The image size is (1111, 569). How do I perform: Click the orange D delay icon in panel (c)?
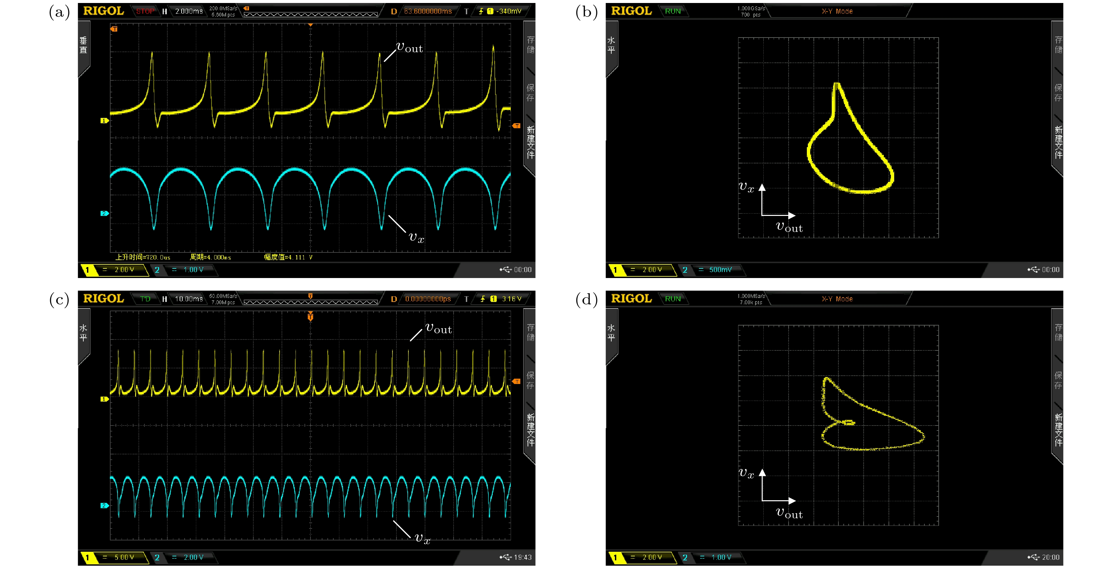pyautogui.click(x=393, y=299)
